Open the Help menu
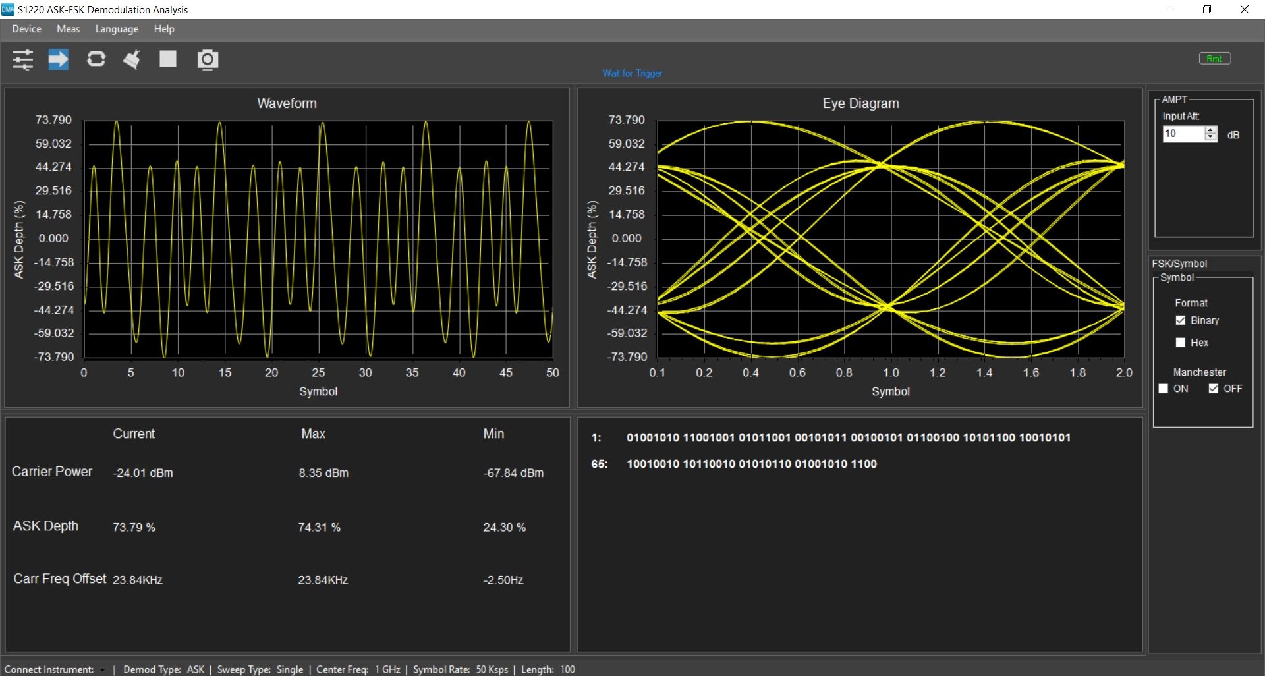 point(164,29)
